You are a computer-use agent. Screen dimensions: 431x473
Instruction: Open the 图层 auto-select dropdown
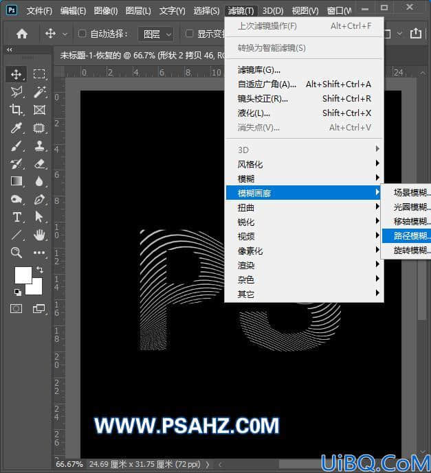point(157,34)
